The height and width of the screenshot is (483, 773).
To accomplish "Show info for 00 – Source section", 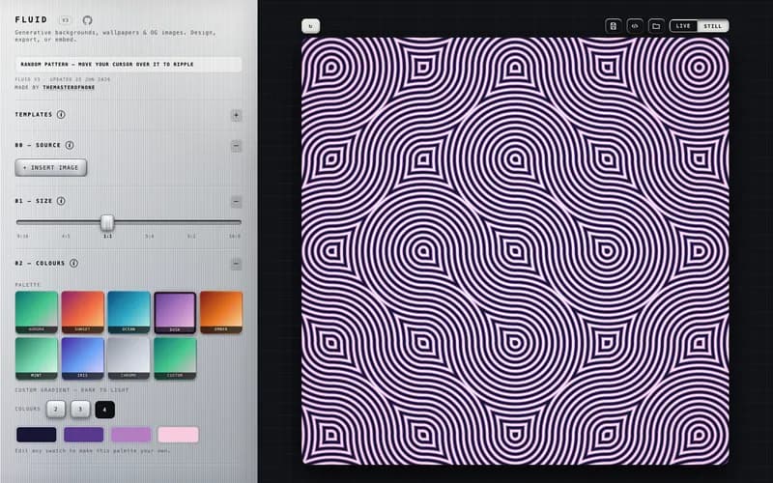I will pyautogui.click(x=70, y=145).
